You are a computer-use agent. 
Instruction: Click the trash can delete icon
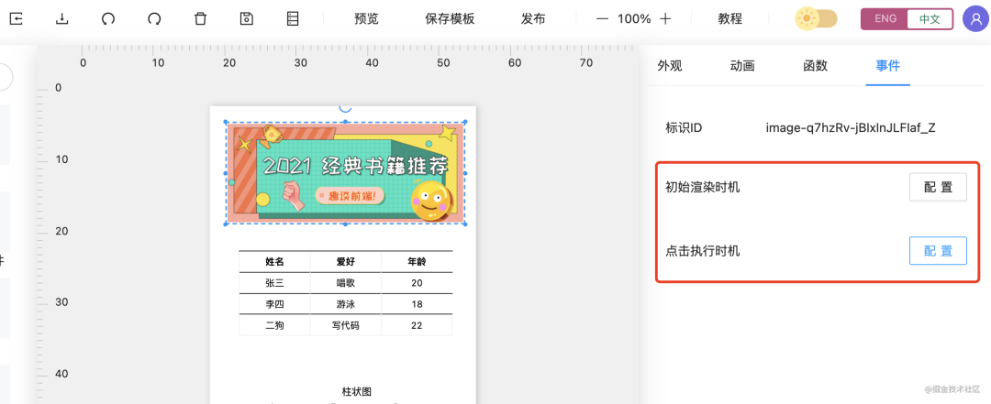click(x=200, y=18)
